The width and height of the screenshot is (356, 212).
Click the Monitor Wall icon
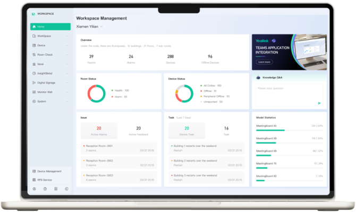coord(34,92)
